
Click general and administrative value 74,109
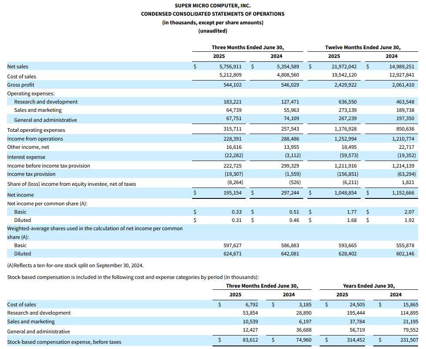tap(291, 118)
